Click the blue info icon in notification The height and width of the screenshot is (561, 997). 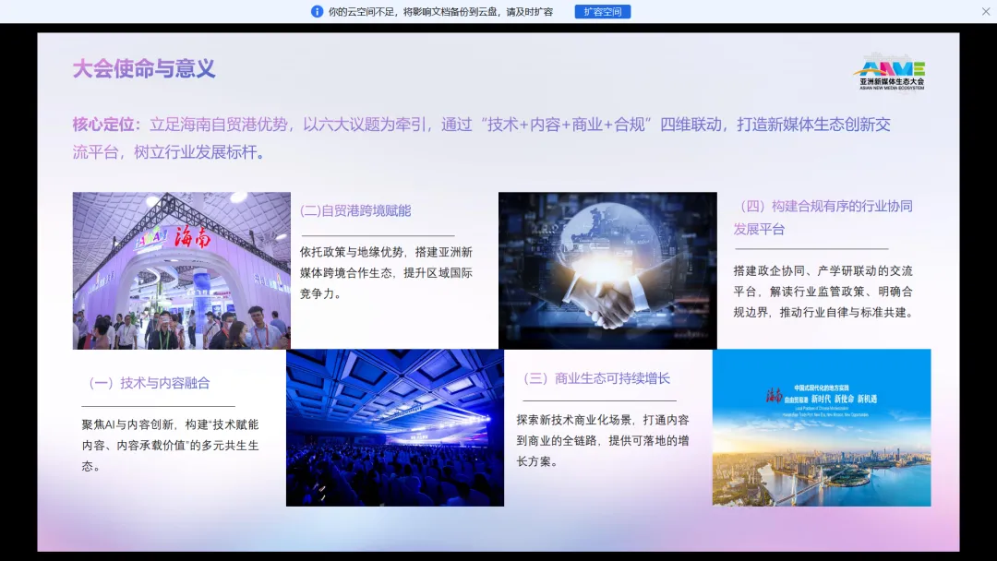tap(317, 11)
